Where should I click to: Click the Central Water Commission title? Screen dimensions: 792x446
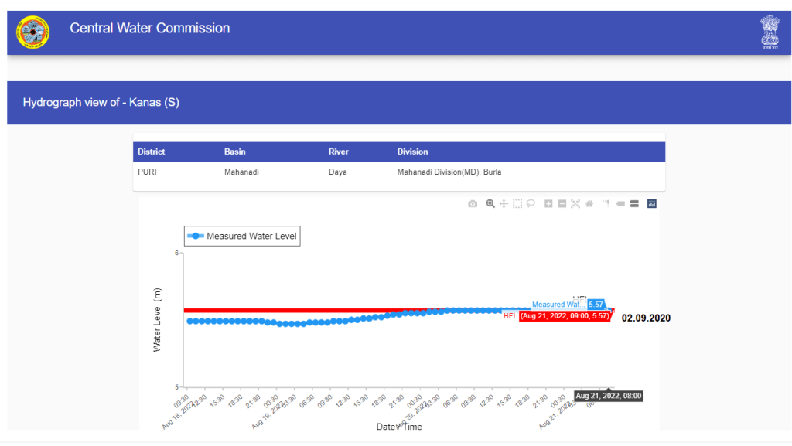tap(149, 29)
